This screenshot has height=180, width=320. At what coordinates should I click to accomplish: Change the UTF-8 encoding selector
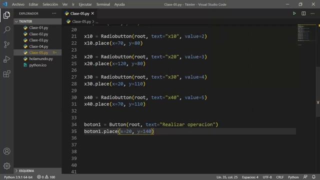(x=267, y=177)
